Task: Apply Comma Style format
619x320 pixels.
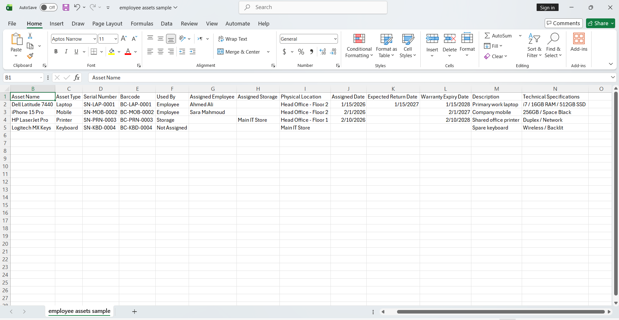Action: click(x=311, y=52)
